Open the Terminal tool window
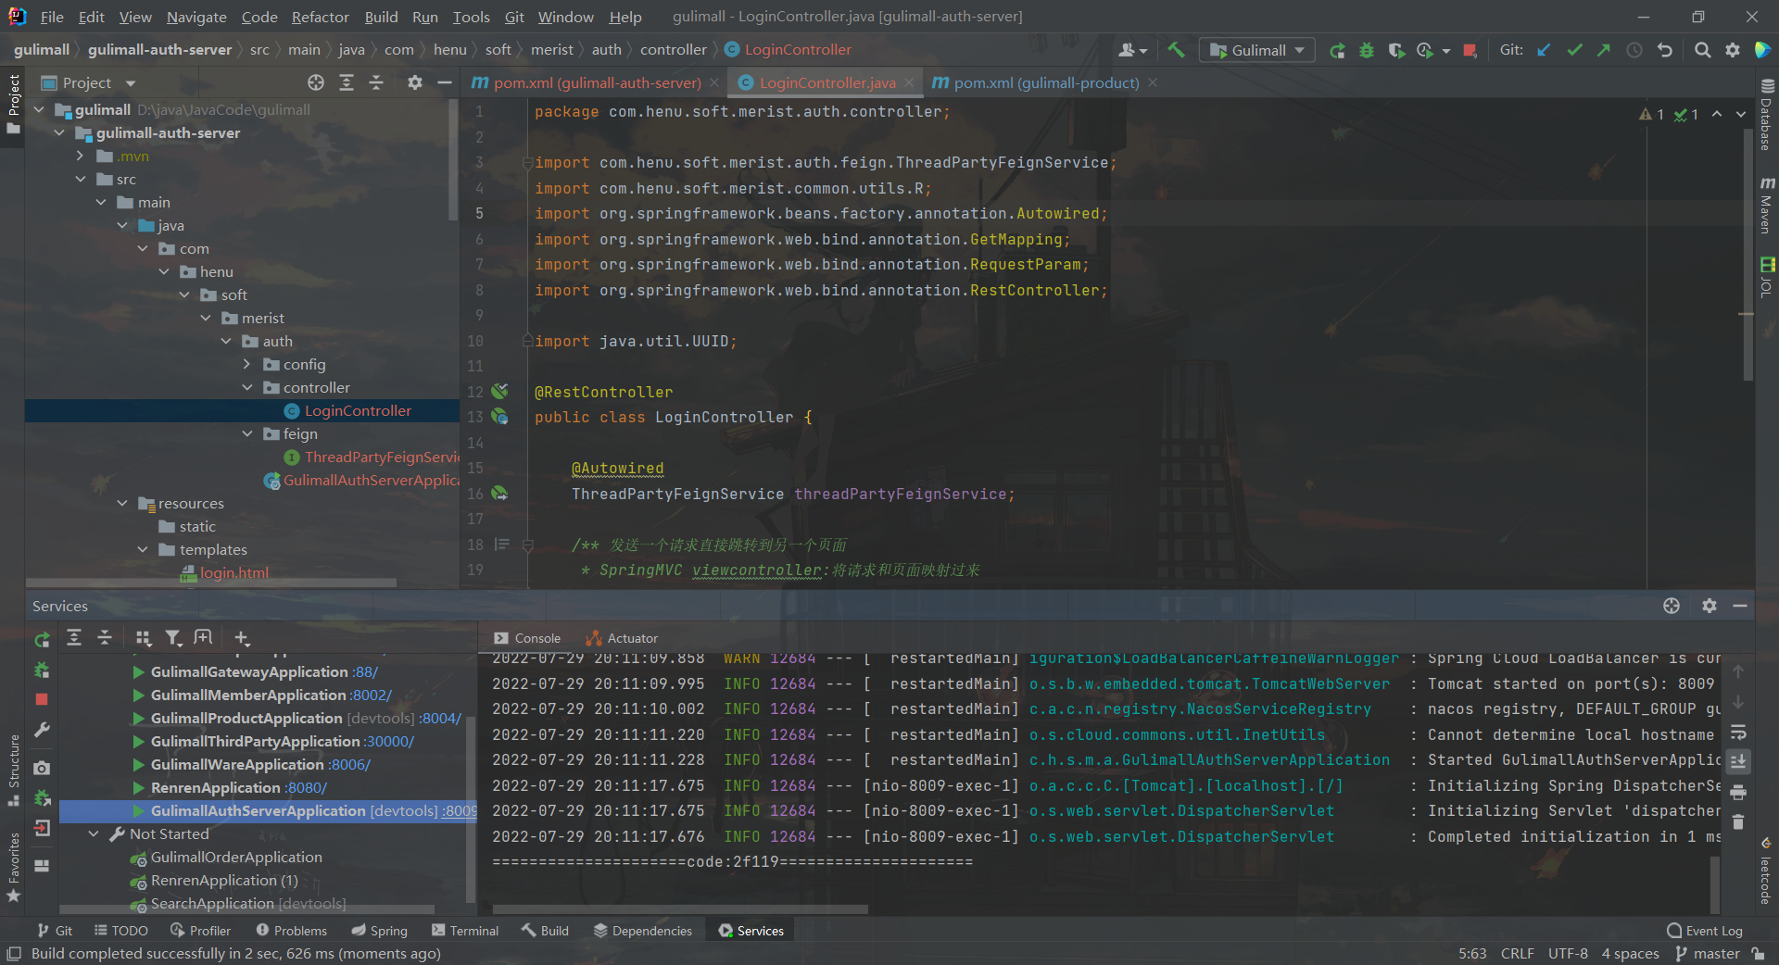1779x965 pixels. point(464,931)
